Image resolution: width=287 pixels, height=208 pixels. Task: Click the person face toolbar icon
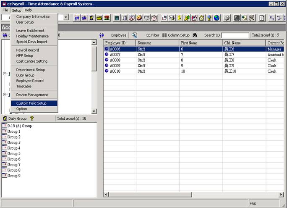tap(92, 18)
